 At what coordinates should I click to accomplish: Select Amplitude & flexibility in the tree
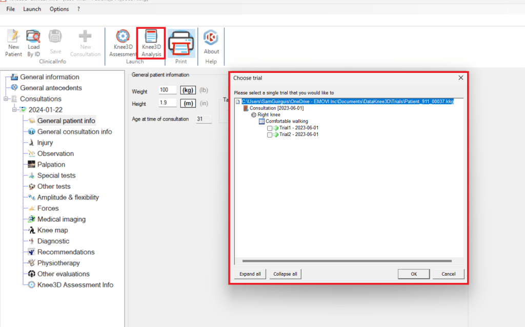click(68, 198)
